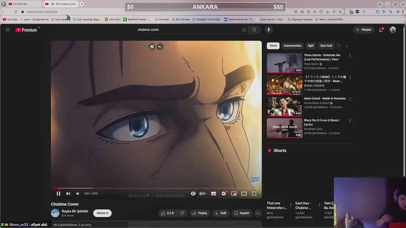The width and height of the screenshot is (406, 228).
Task: Open the YouTube hamburger guide menu
Action: [x=8, y=30]
